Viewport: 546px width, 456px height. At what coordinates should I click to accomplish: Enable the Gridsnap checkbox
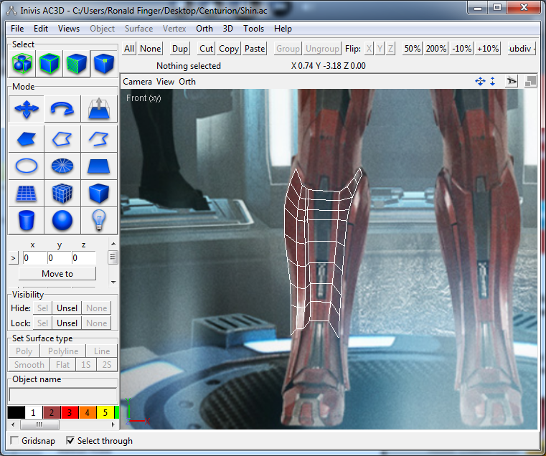[x=14, y=441]
